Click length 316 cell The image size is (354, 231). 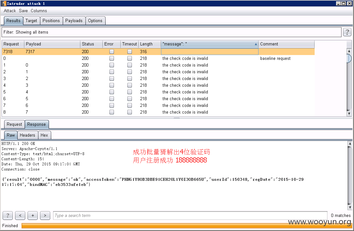(x=149, y=52)
